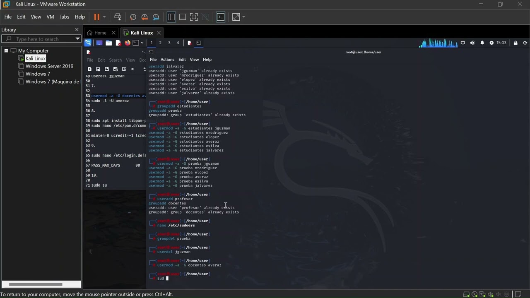Toggle the console view button
Viewport: 530px width, 298px height.
(x=221, y=17)
